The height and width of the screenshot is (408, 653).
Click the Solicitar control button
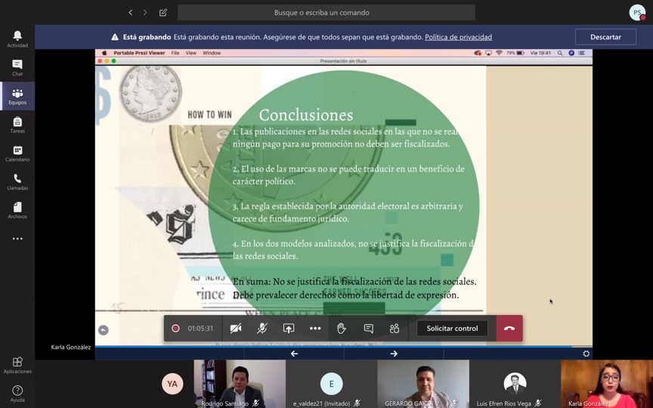pos(452,329)
